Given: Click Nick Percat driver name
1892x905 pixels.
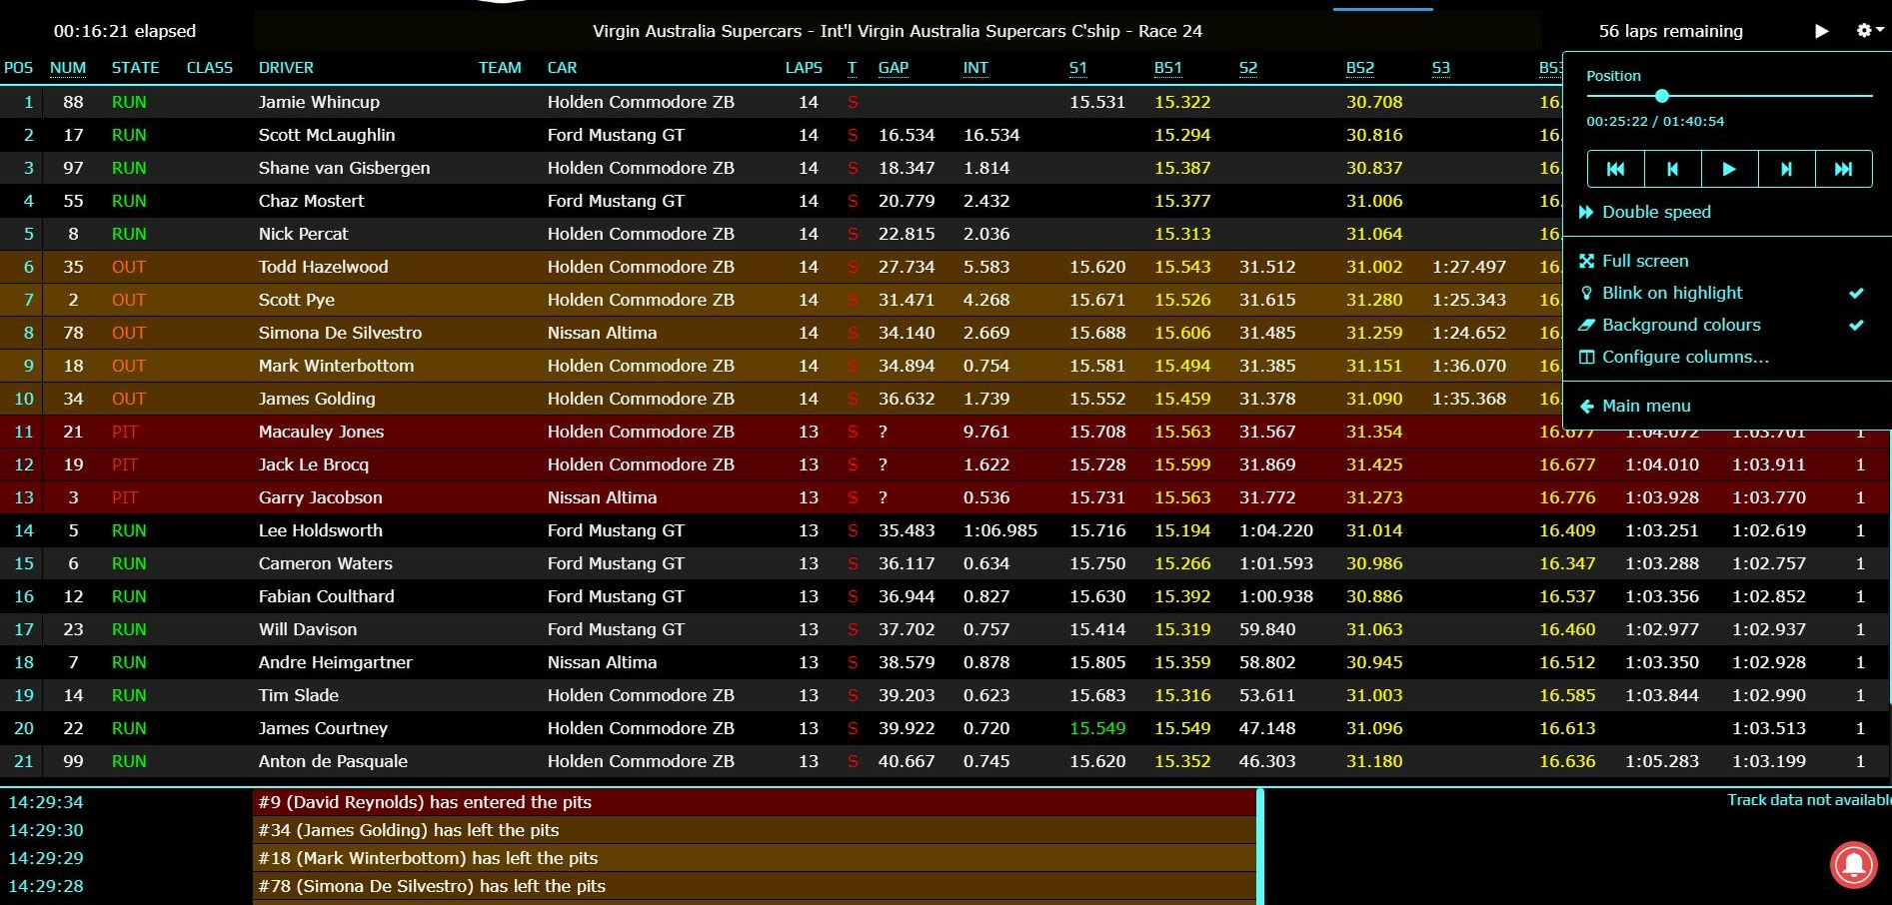Looking at the screenshot, I should tap(303, 234).
